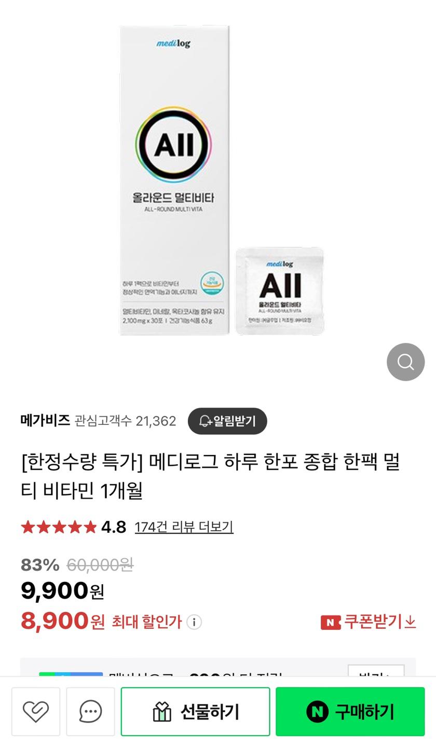Click the gift box icon in 선물하기
The height and width of the screenshot is (747, 436).
coord(162,712)
